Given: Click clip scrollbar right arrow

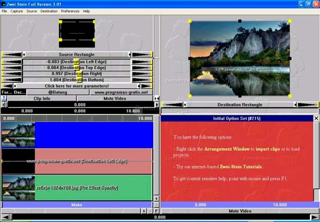Looking at the screenshot, I should click(x=157, y=105).
